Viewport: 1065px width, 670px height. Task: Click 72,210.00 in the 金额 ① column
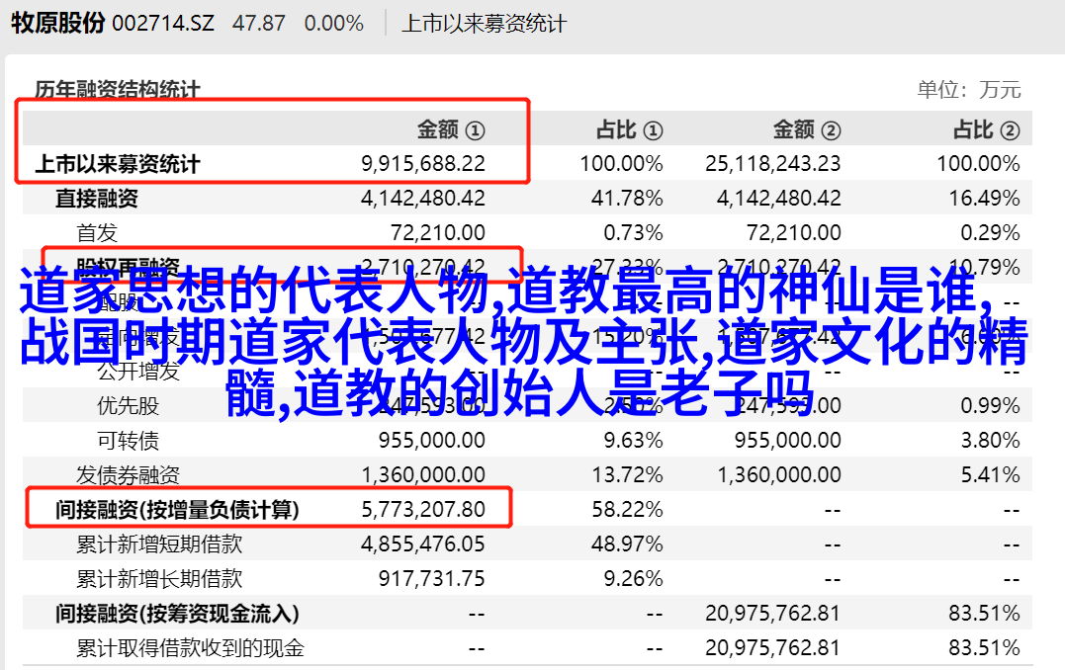438,233
